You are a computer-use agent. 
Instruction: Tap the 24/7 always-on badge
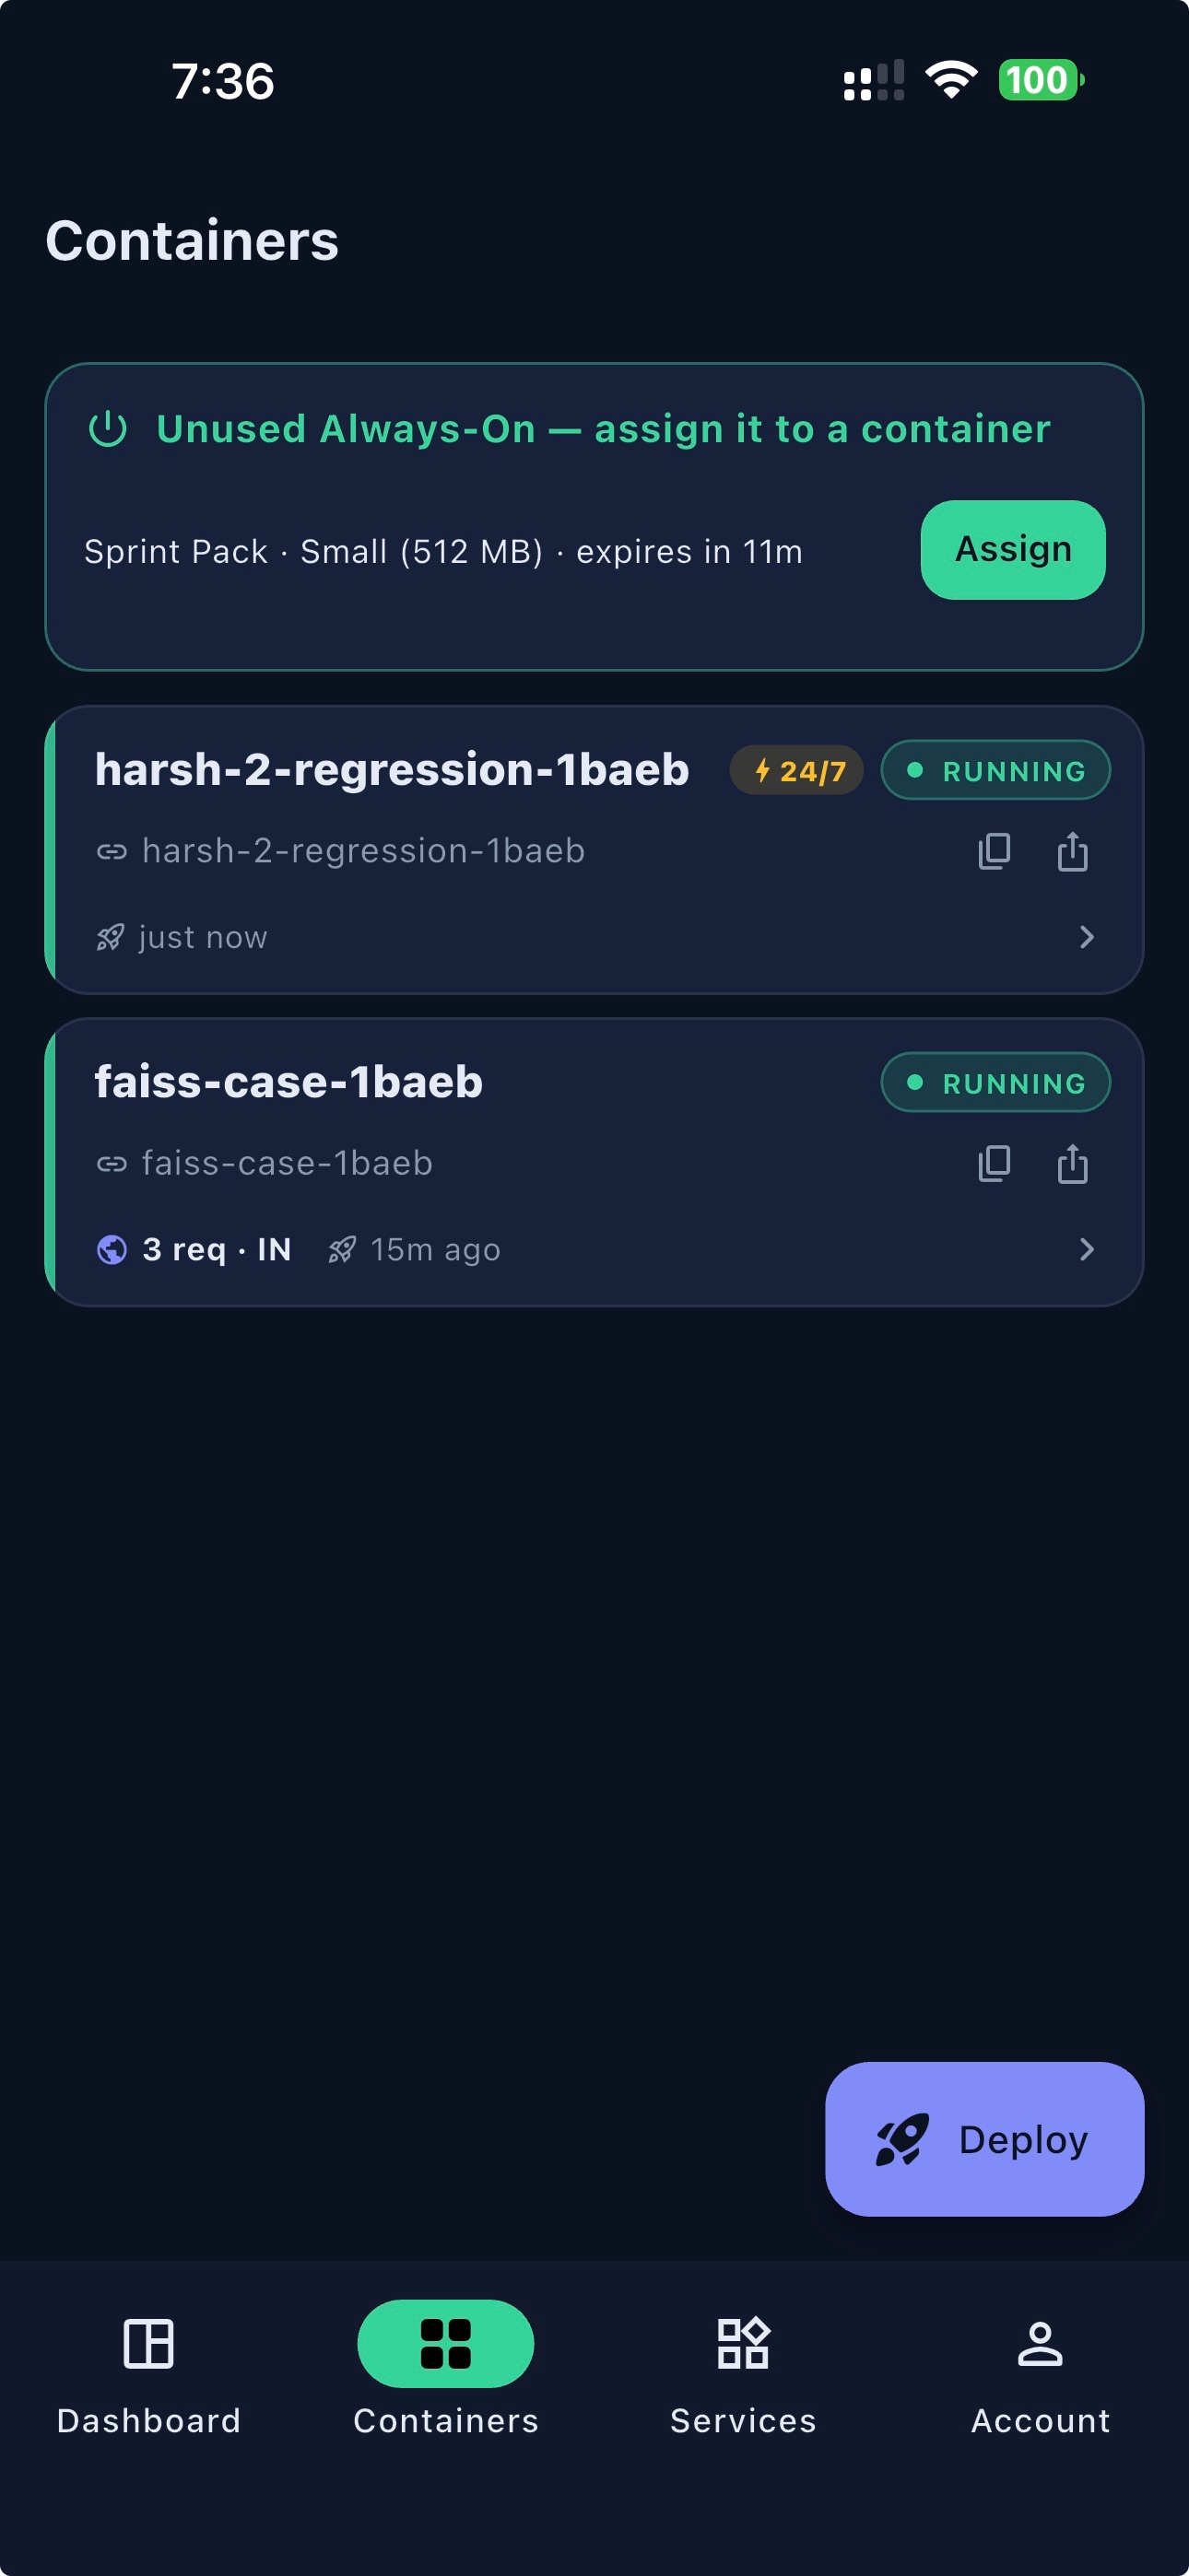pyautogui.click(x=796, y=770)
